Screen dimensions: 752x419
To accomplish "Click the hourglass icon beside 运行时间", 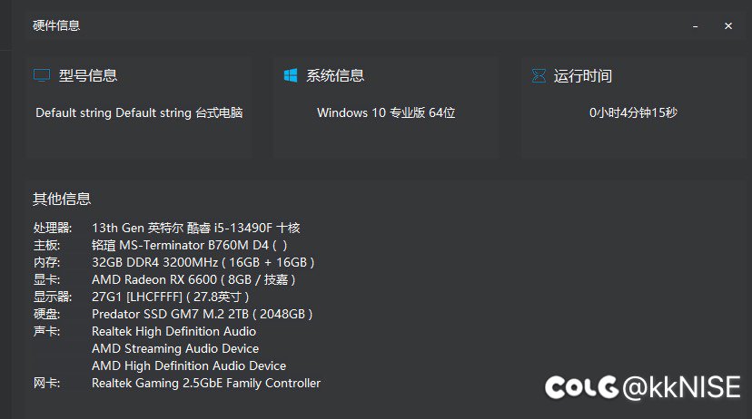I will 539,75.
